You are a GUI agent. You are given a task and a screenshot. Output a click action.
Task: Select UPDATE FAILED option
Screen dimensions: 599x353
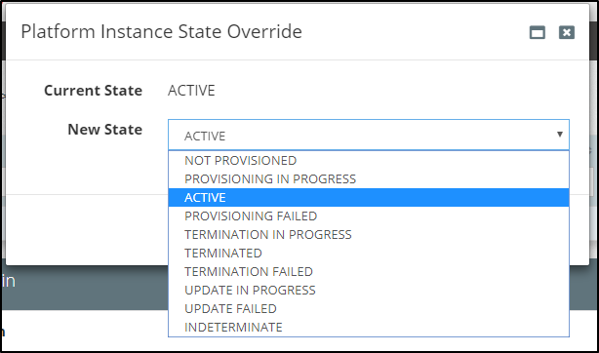point(369,309)
